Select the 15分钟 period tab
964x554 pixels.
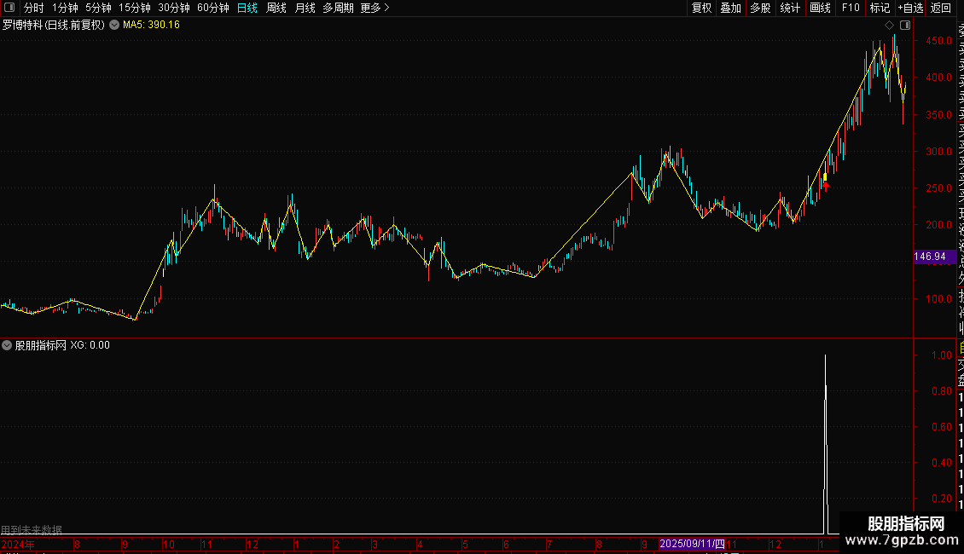tap(135, 8)
